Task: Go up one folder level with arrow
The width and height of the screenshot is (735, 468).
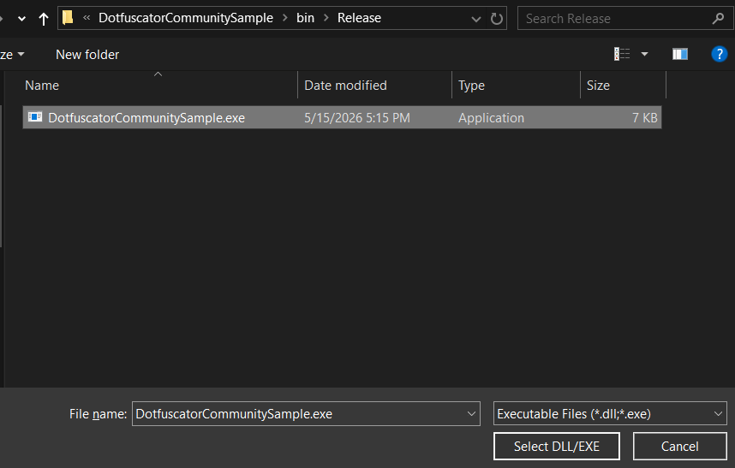Action: [x=44, y=19]
